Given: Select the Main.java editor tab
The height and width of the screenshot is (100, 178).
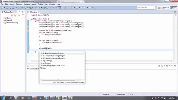Looking at the screenshot, I should point(33,12).
